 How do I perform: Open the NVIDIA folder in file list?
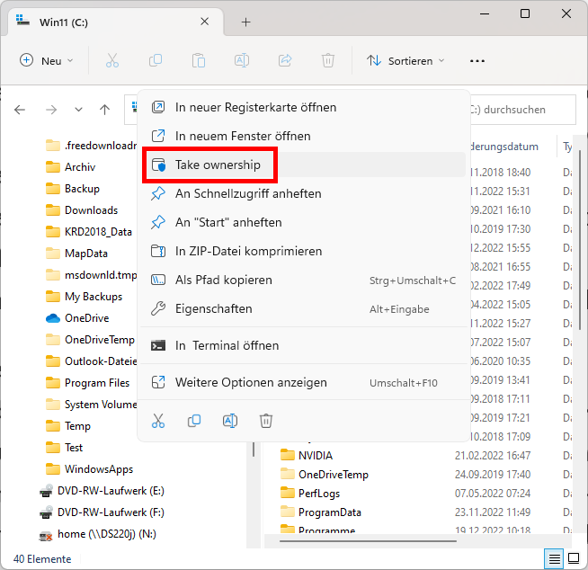click(315, 456)
